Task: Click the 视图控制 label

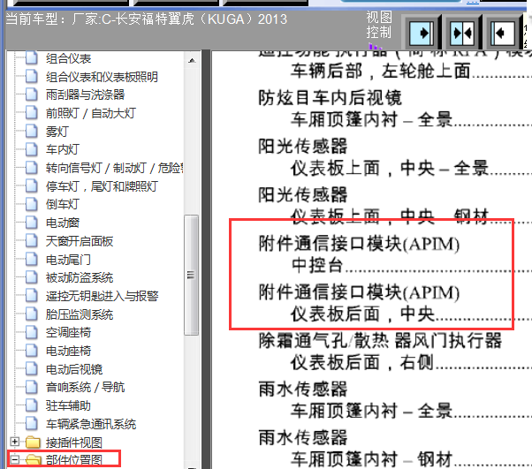Action: pyautogui.click(x=378, y=25)
